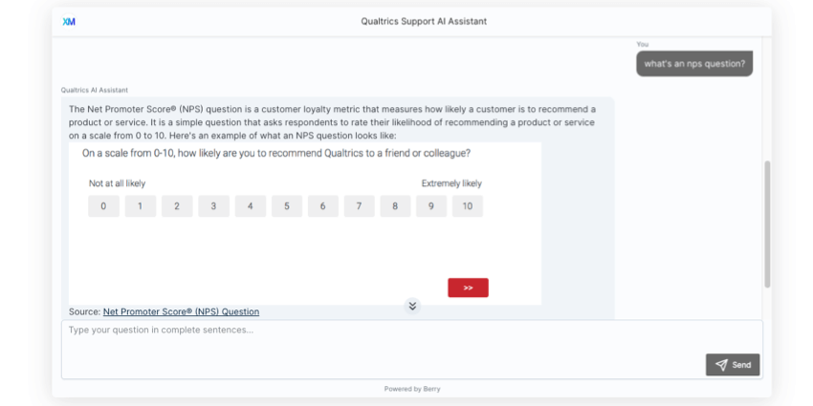
Task: Select rating 4 on the NPS scale
Action: coord(251,206)
